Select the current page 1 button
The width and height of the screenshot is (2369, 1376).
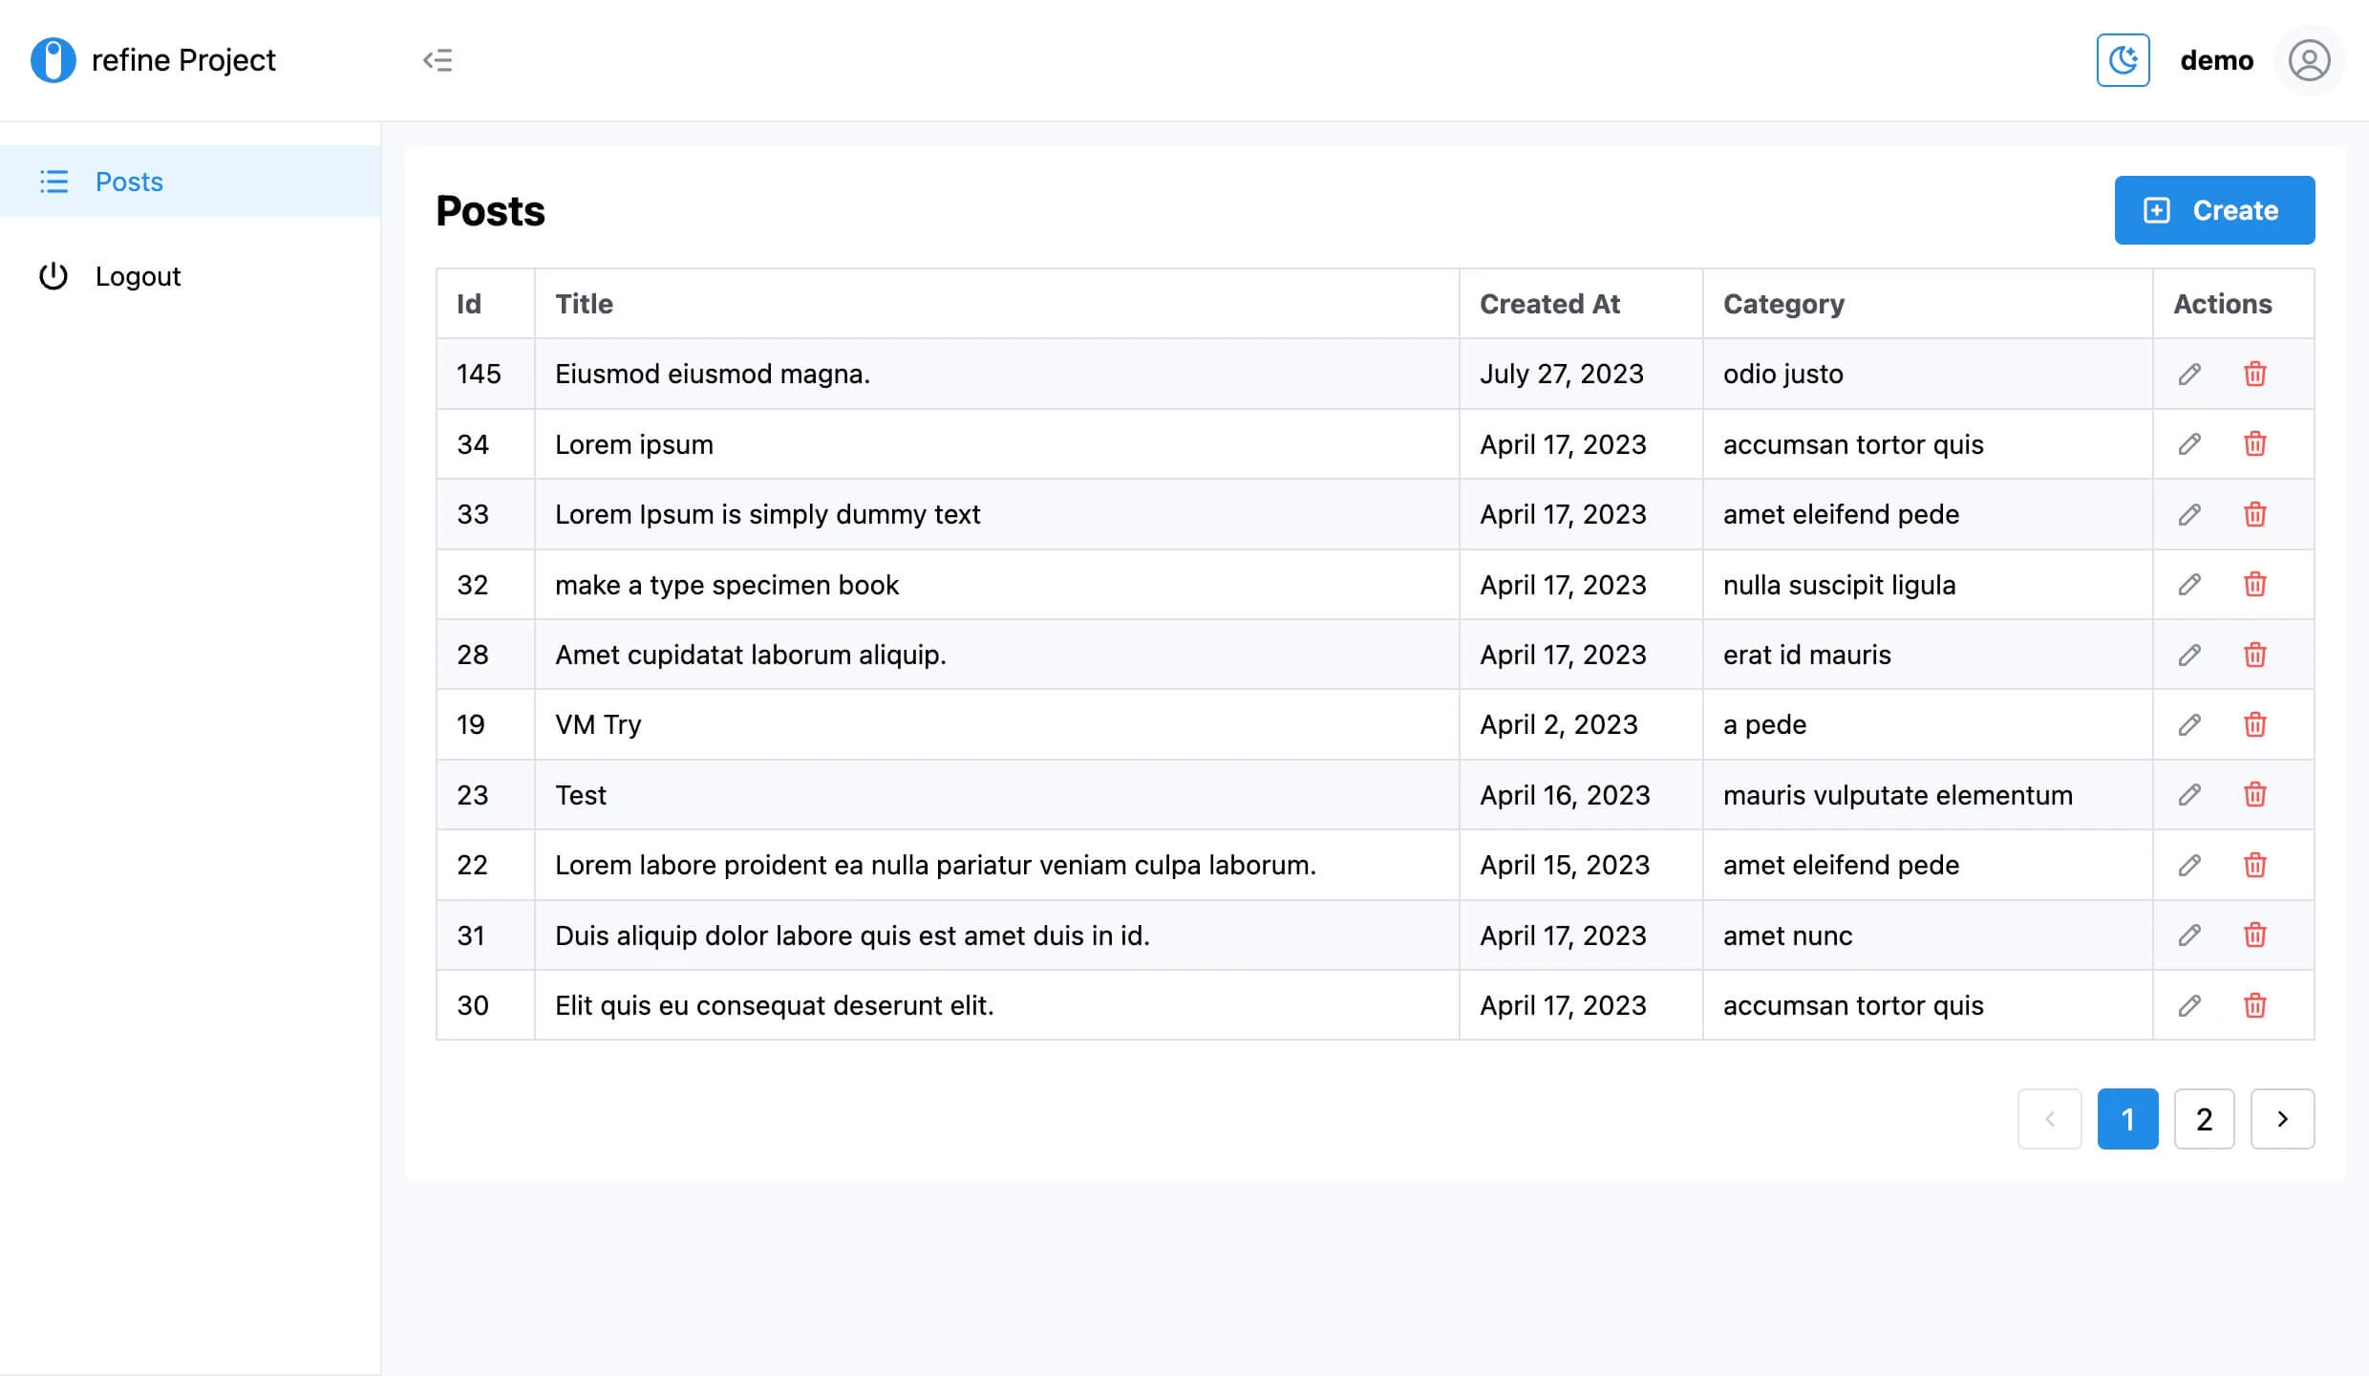click(x=2127, y=1119)
